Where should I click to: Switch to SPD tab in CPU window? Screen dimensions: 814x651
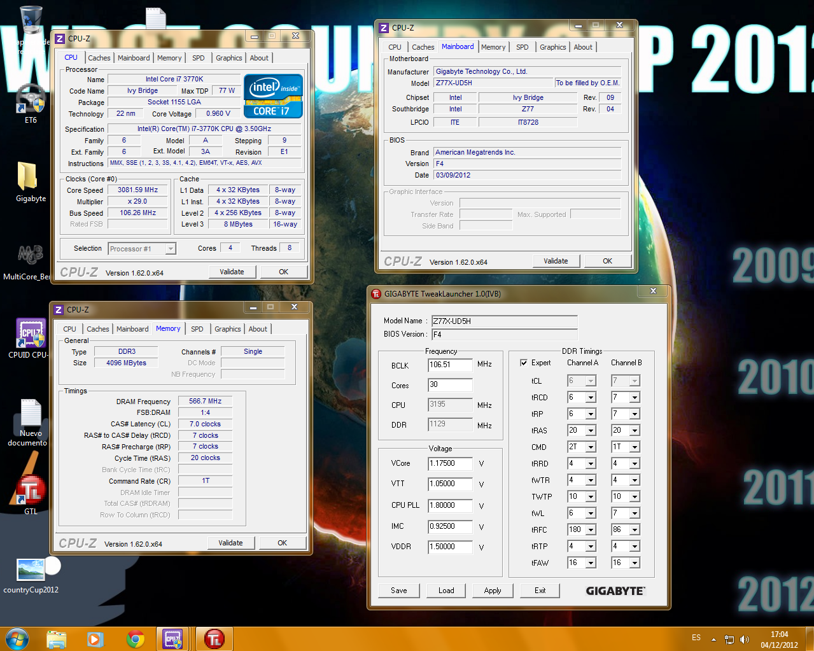pos(199,58)
